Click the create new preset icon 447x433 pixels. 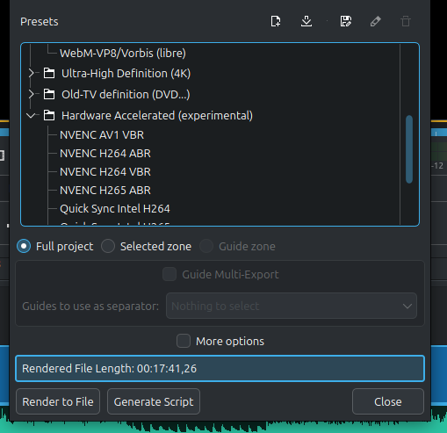coord(276,21)
